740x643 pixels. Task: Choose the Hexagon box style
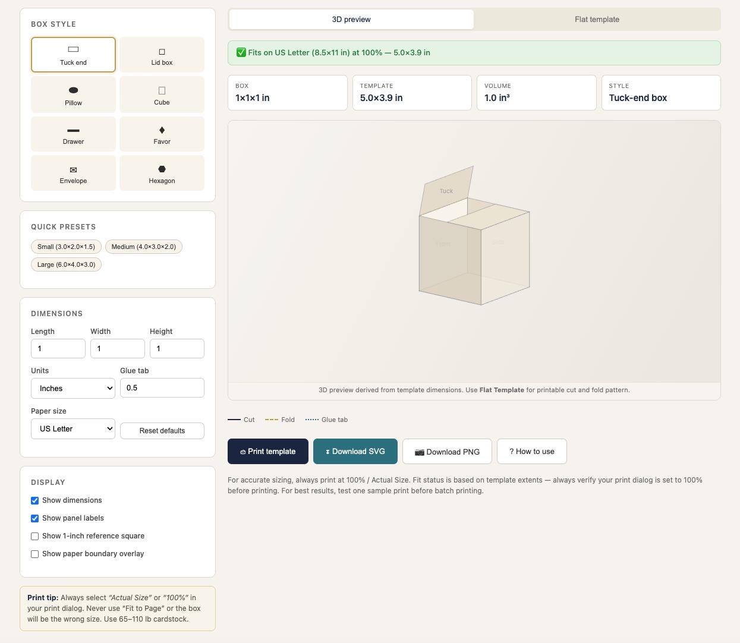click(162, 173)
